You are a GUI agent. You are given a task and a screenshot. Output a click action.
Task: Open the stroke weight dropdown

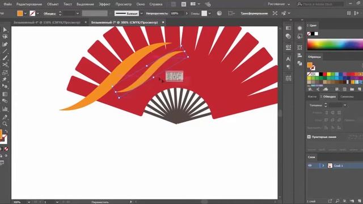[78, 14]
